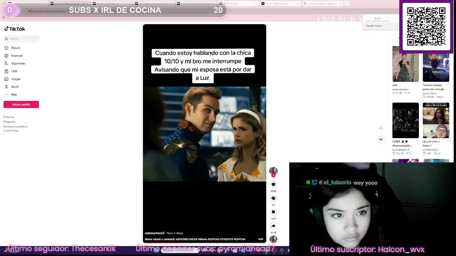Open the Programa footer link
The image size is (456, 256).
point(9,122)
